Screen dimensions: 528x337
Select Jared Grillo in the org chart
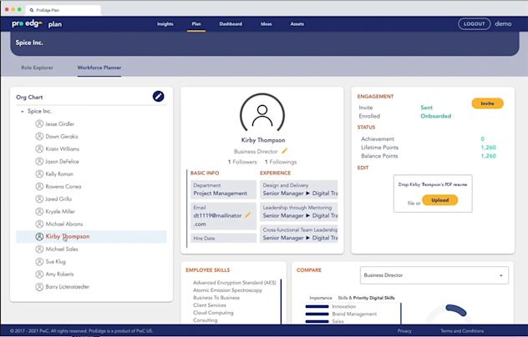point(58,199)
